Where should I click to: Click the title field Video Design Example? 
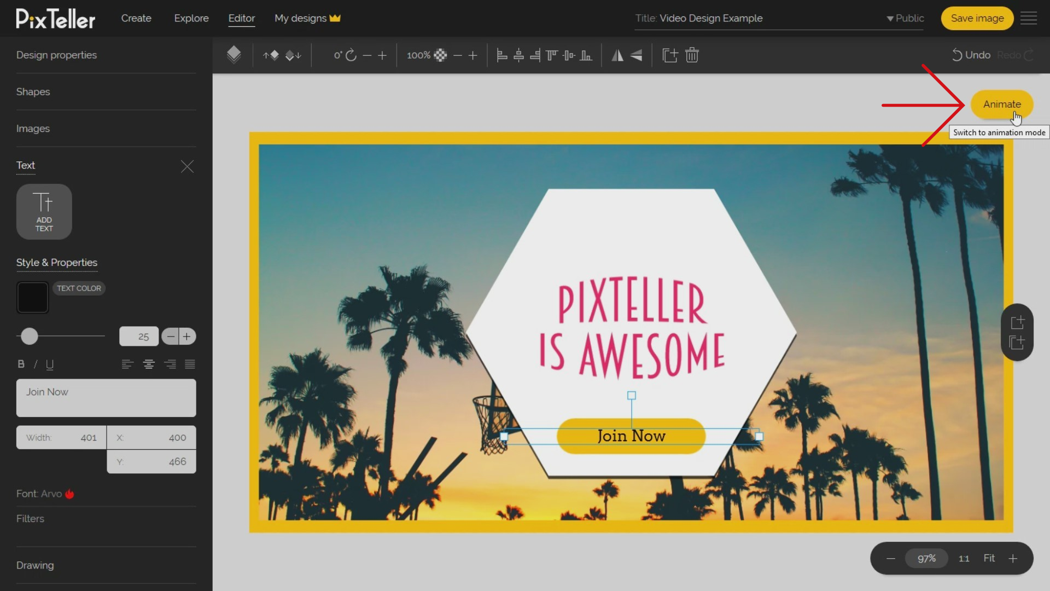tap(711, 18)
